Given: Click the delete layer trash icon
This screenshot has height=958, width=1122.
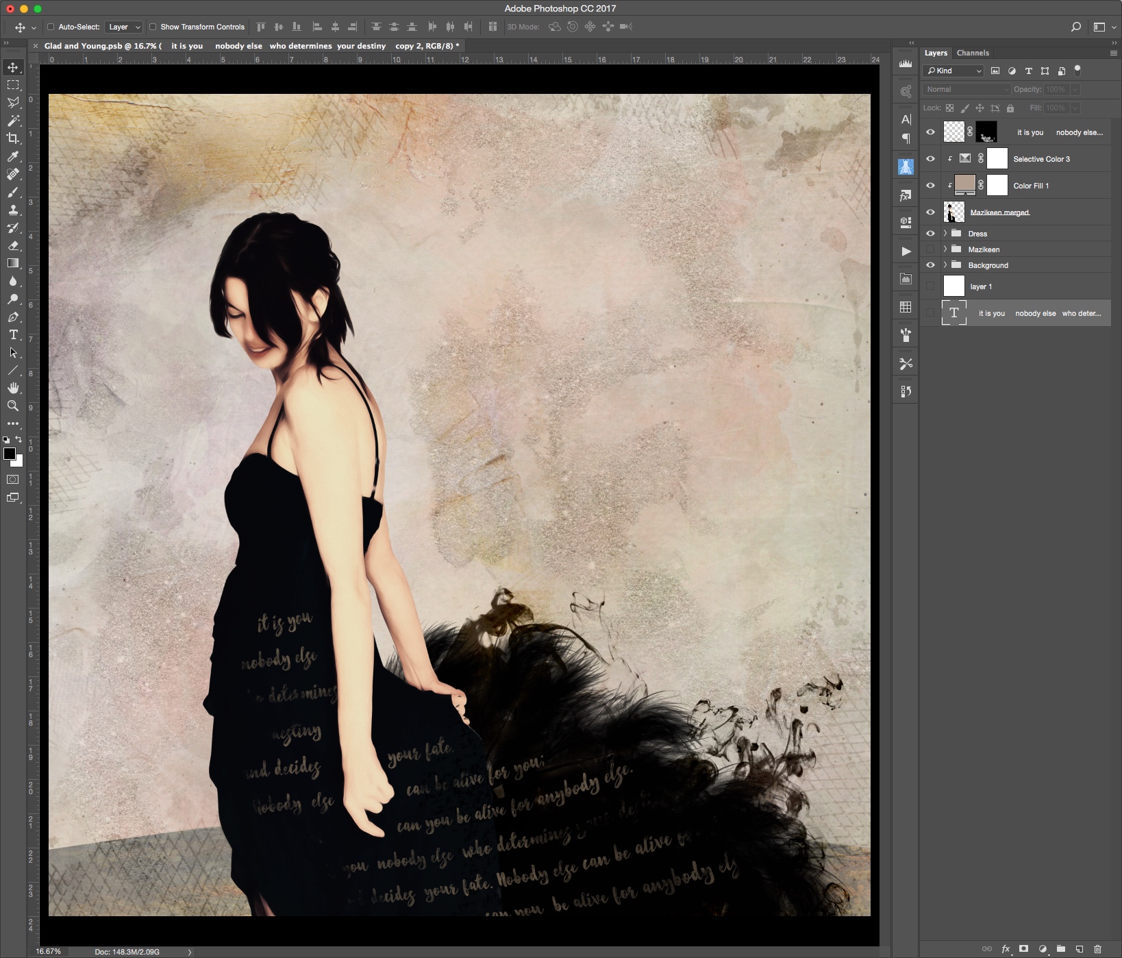Looking at the screenshot, I should [x=1097, y=949].
